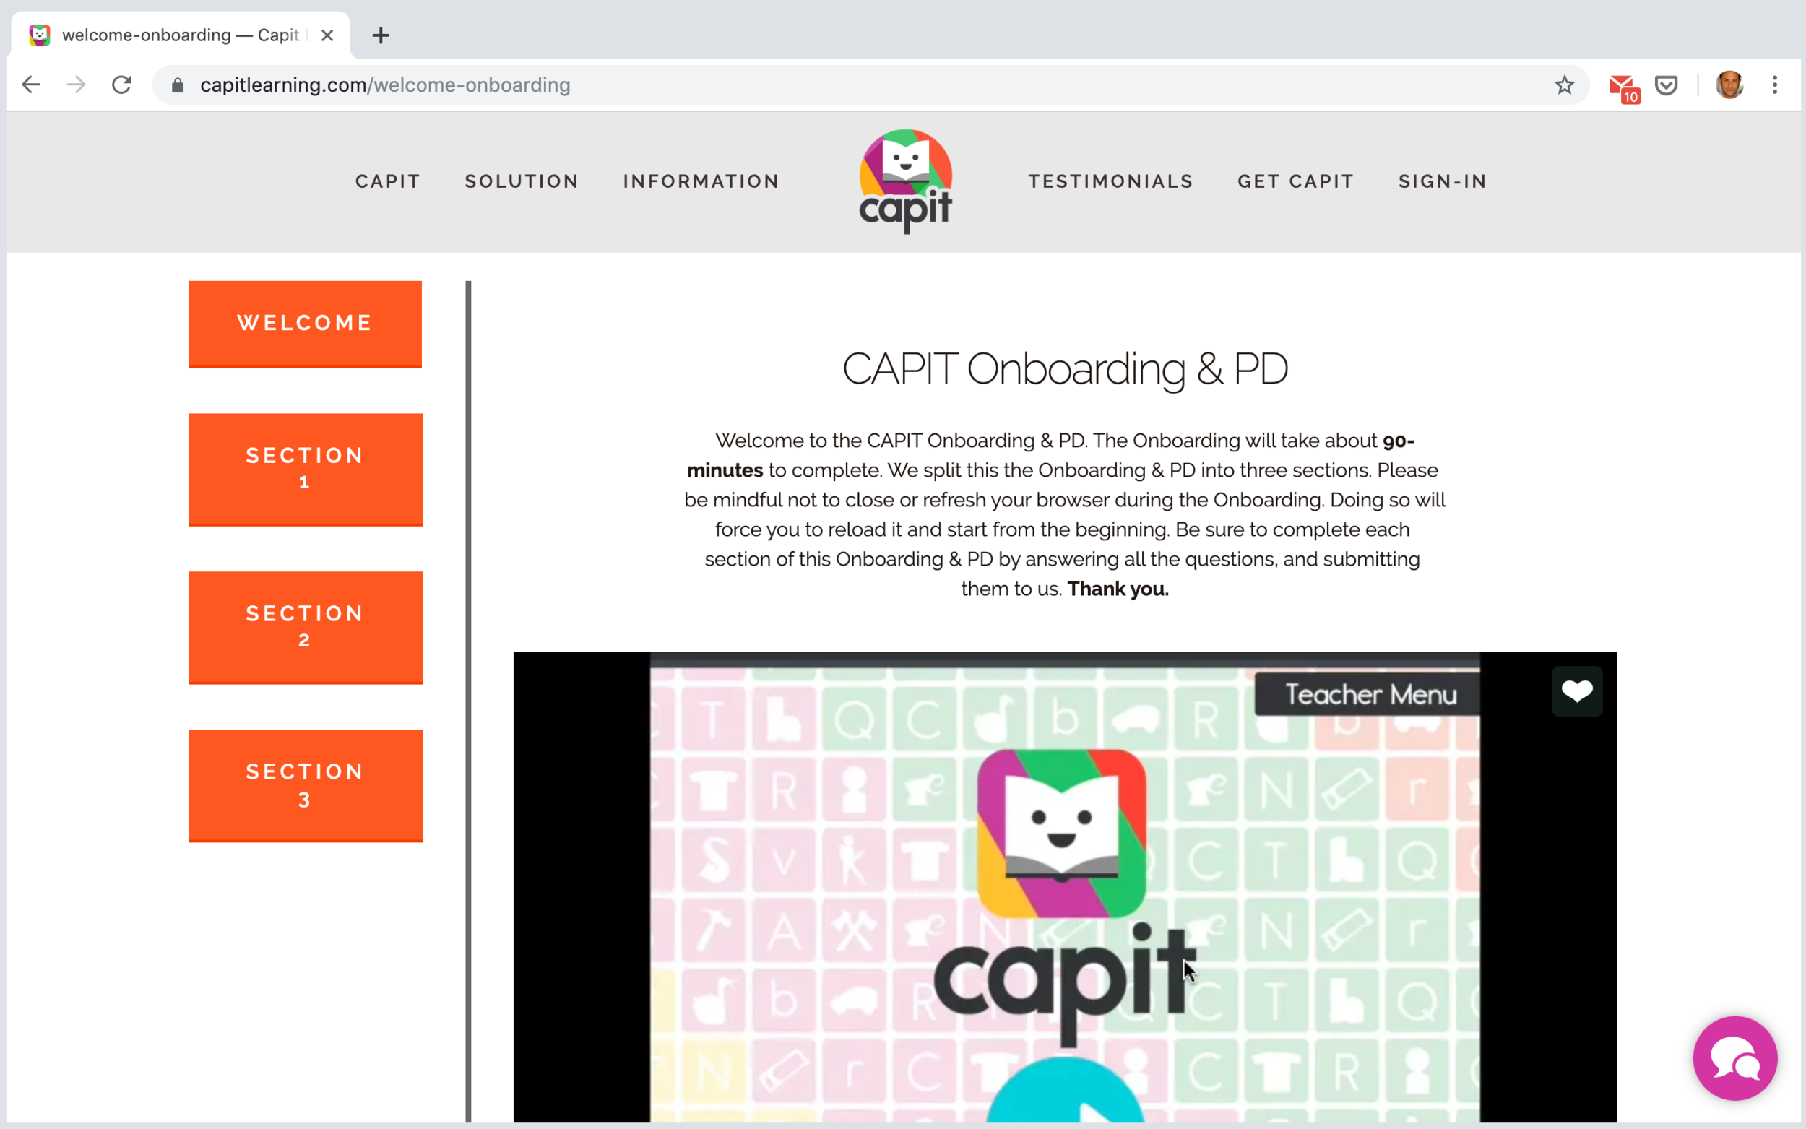The width and height of the screenshot is (1806, 1129).
Task: Click the Capit logo in the header
Action: pyautogui.click(x=905, y=181)
